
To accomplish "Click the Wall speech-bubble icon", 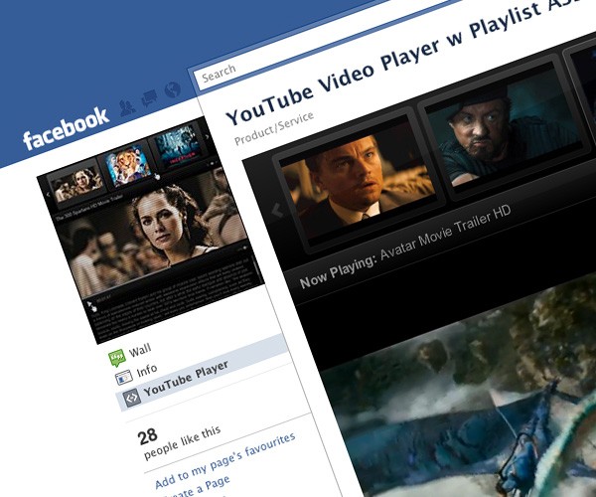I will click(x=116, y=358).
